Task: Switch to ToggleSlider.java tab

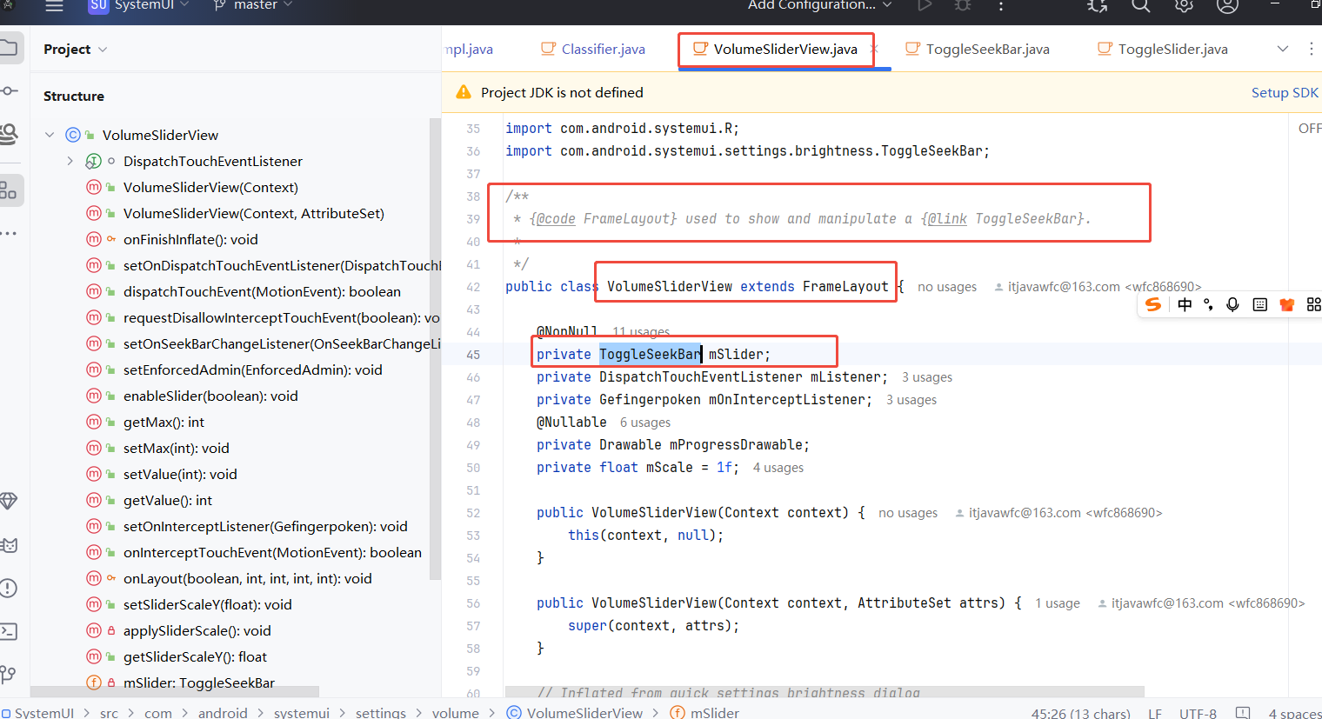Action: tap(1163, 49)
